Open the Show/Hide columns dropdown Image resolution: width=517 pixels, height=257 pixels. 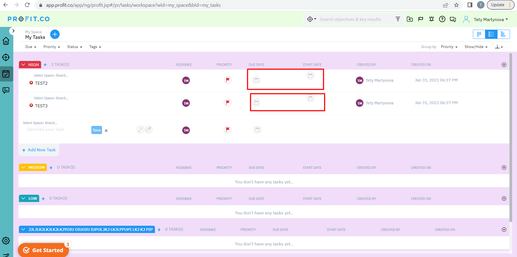point(476,47)
